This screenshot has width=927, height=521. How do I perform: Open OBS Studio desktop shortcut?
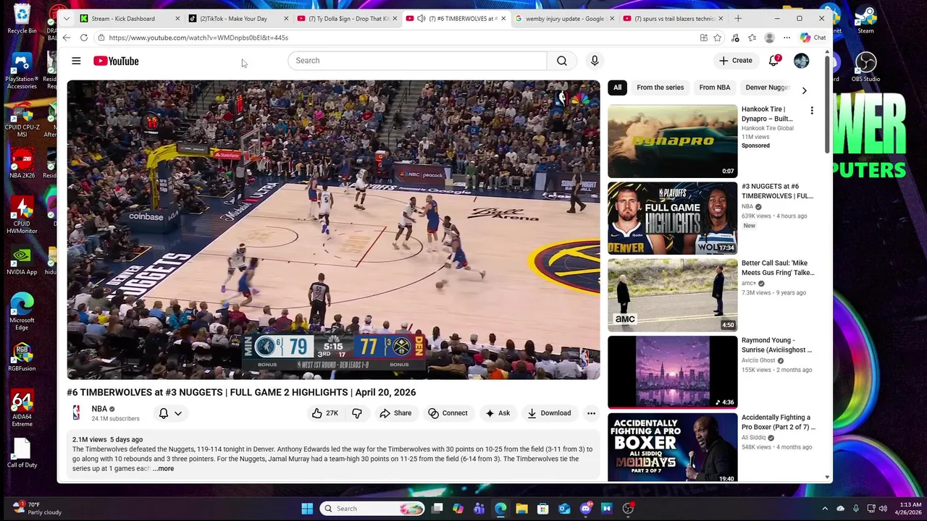pyautogui.click(x=865, y=67)
